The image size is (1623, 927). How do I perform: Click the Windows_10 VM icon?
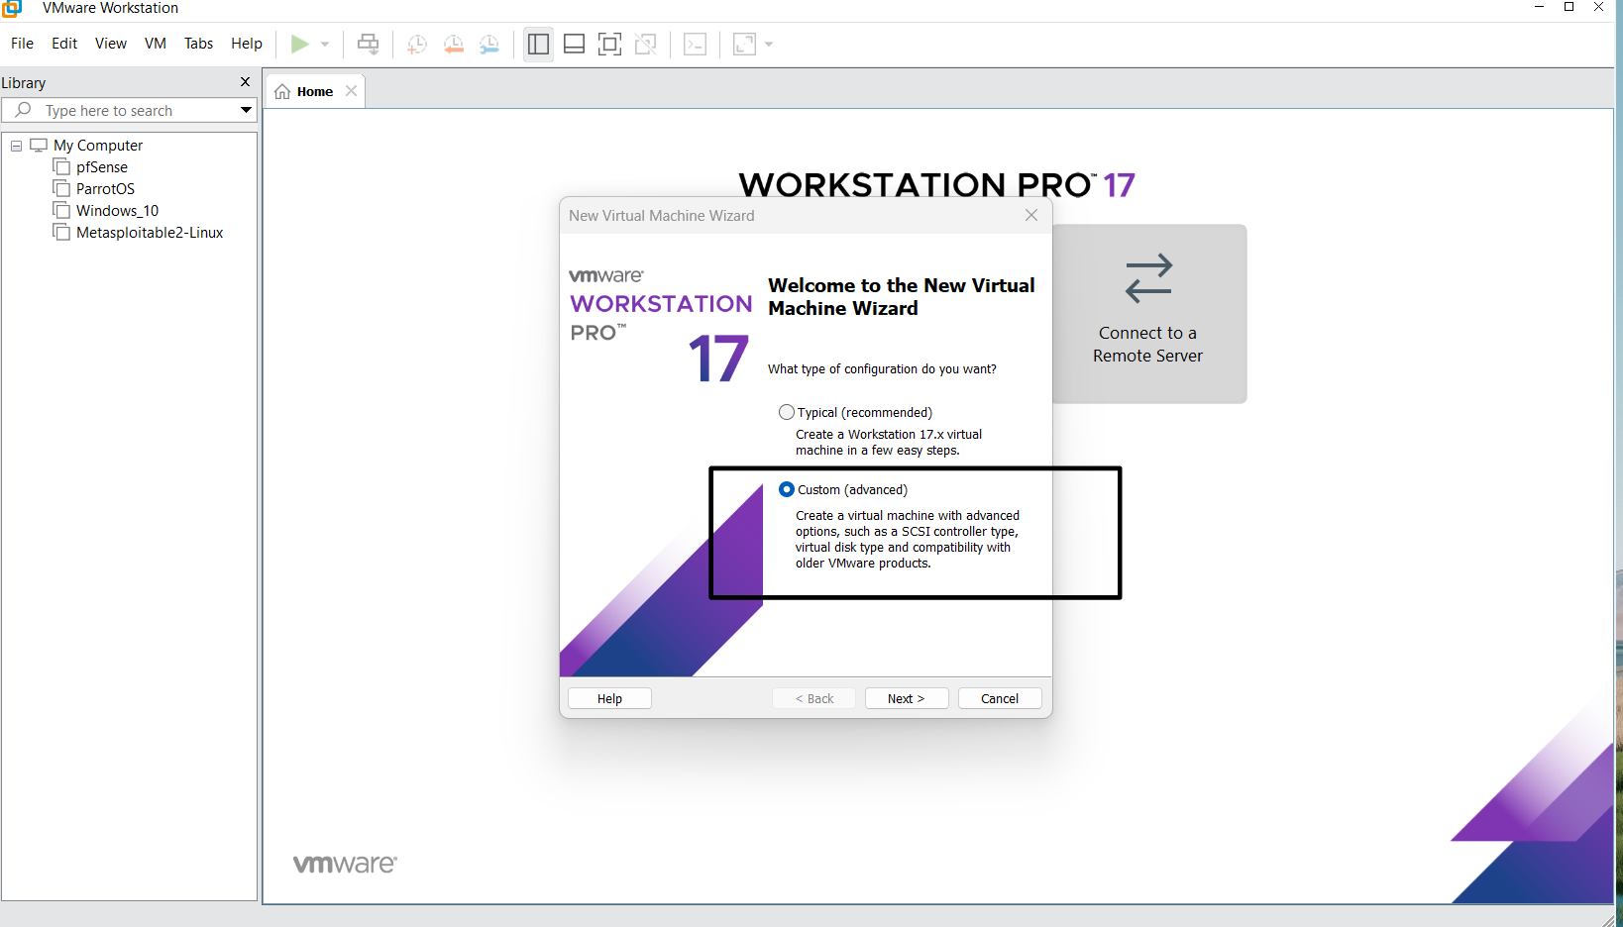(61, 210)
